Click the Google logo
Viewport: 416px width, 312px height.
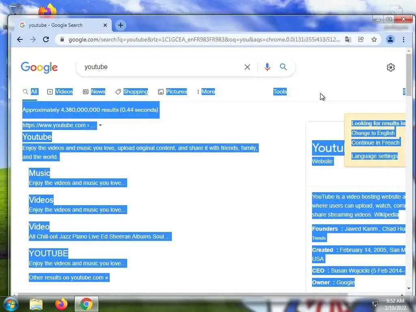pos(39,67)
